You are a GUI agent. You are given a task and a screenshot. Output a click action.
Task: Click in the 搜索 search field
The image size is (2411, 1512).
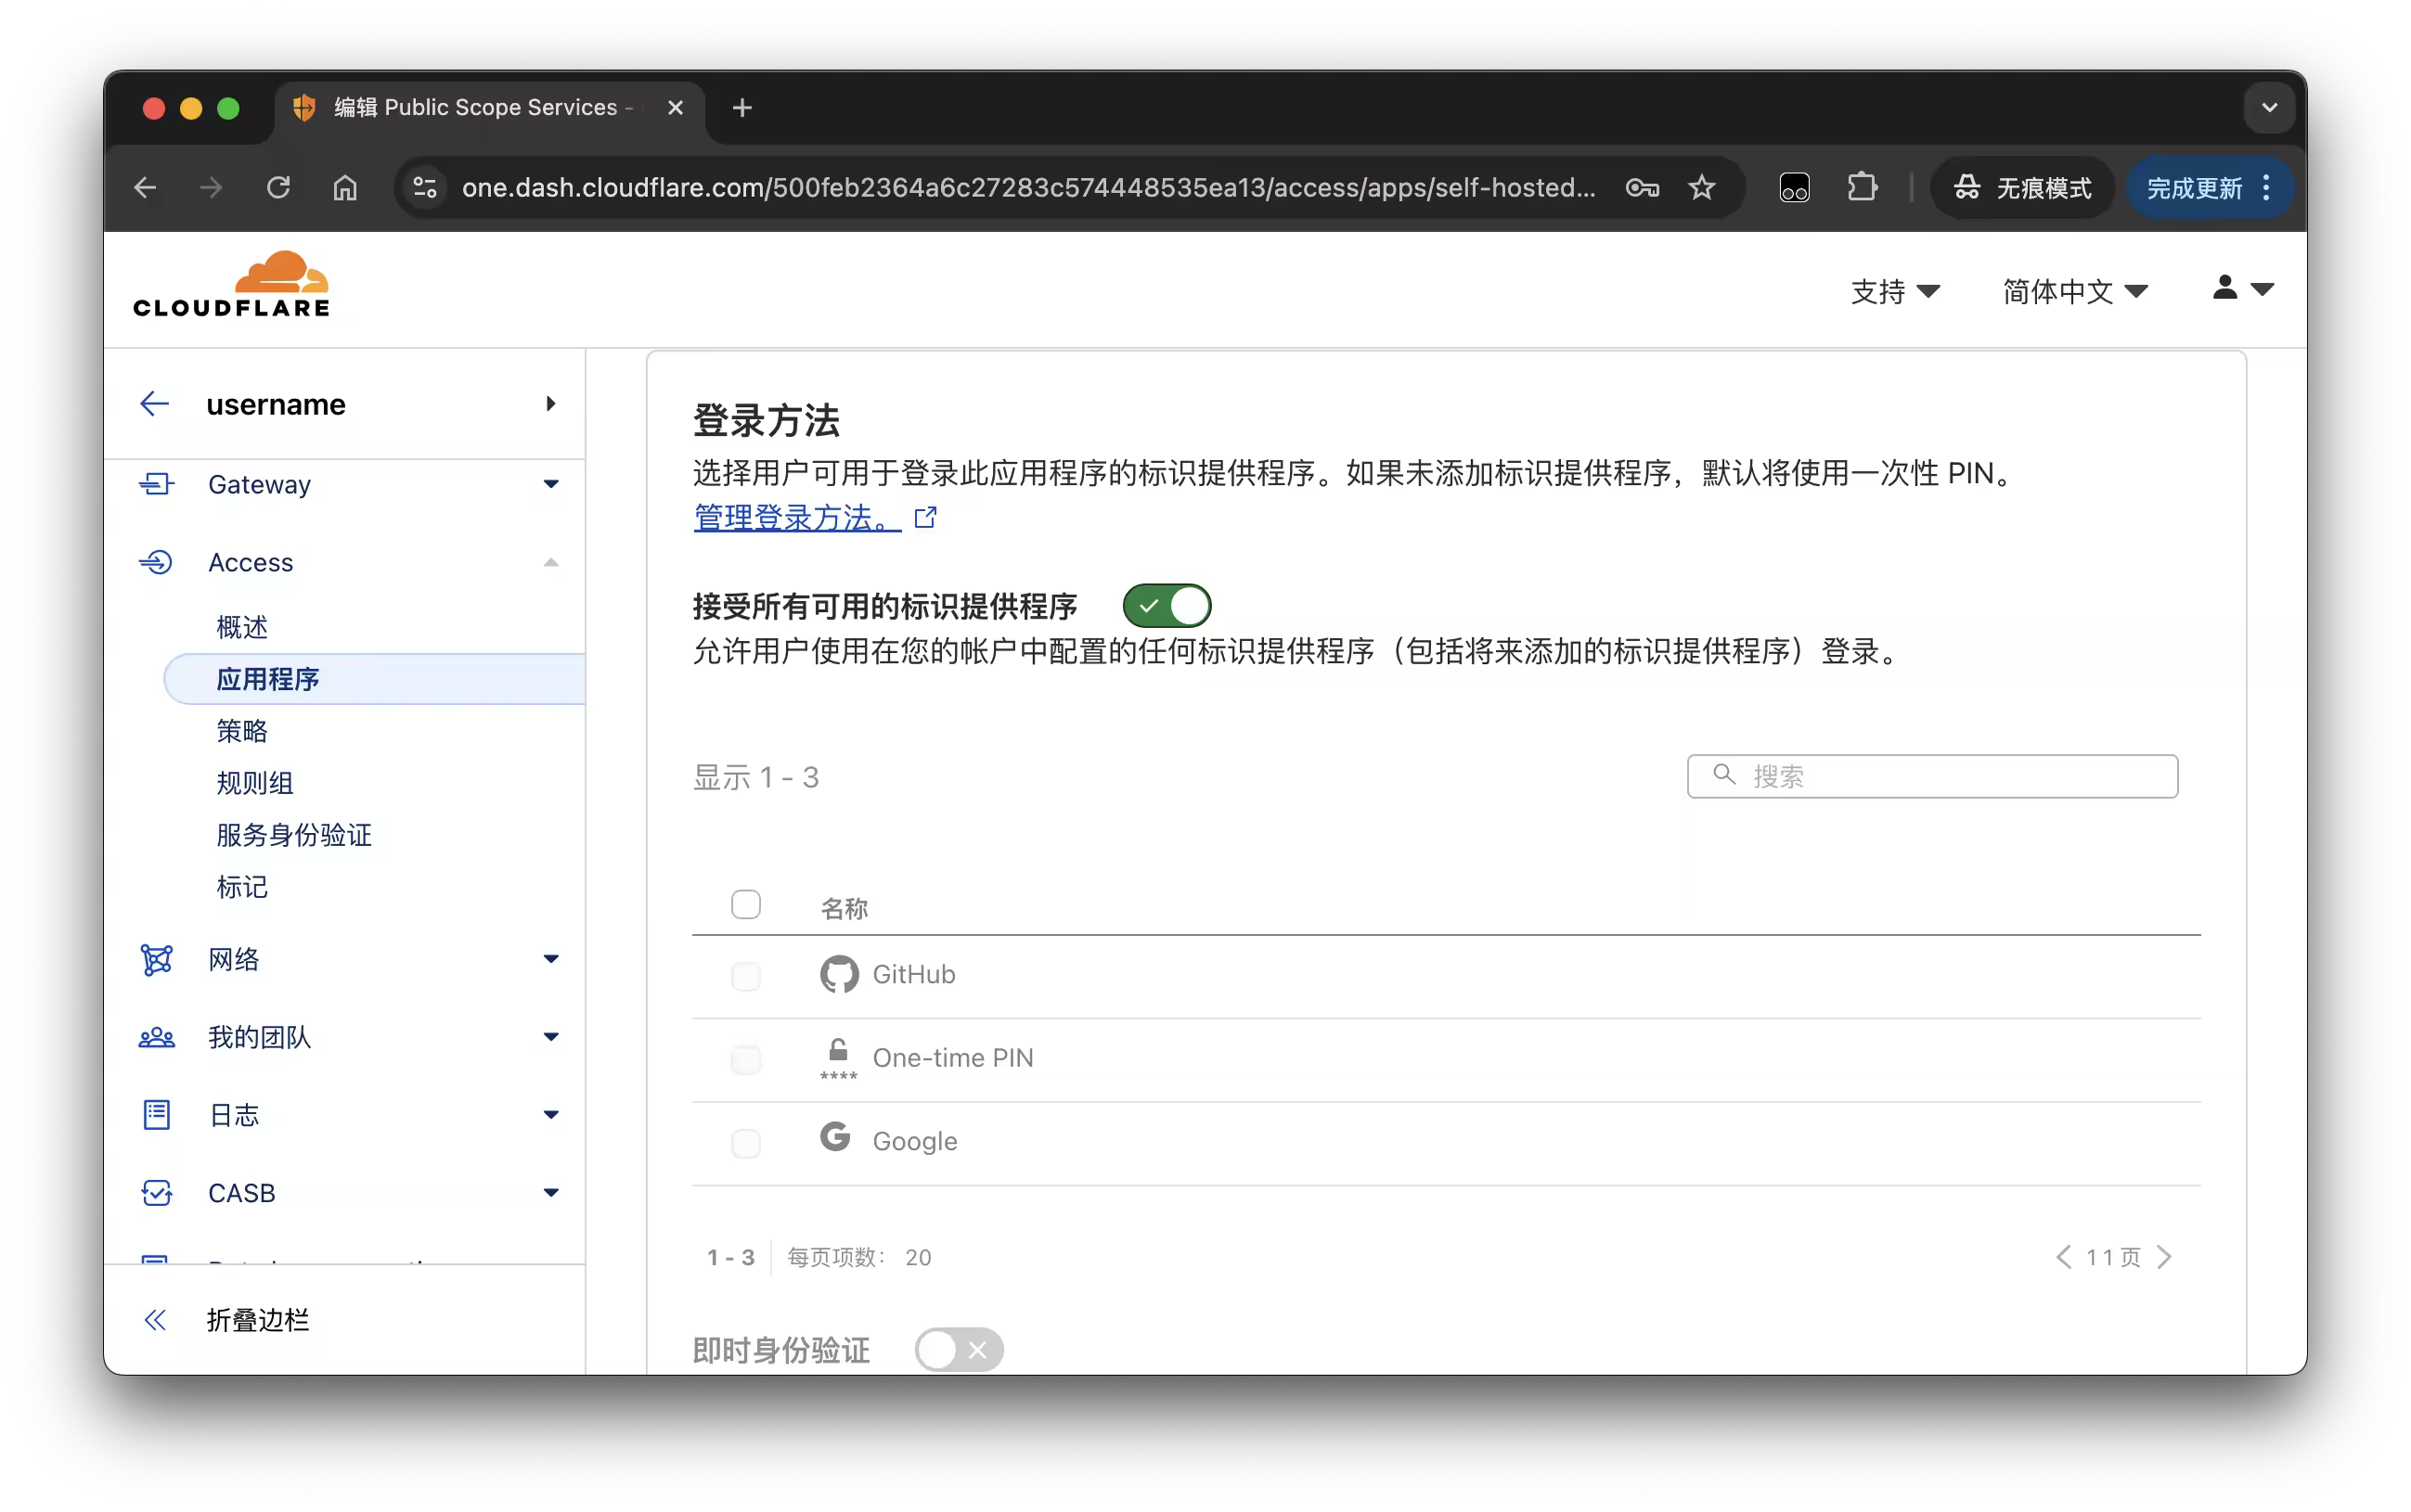[x=1931, y=776]
